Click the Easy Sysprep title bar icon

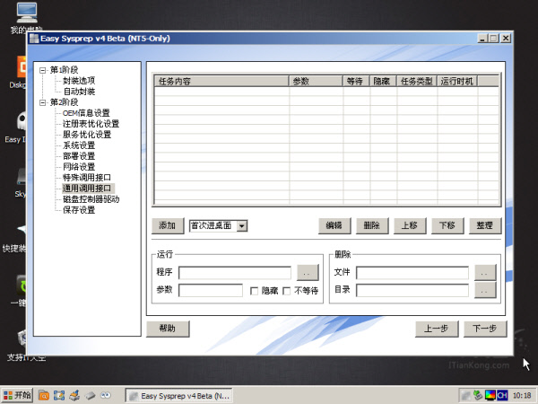coord(34,39)
